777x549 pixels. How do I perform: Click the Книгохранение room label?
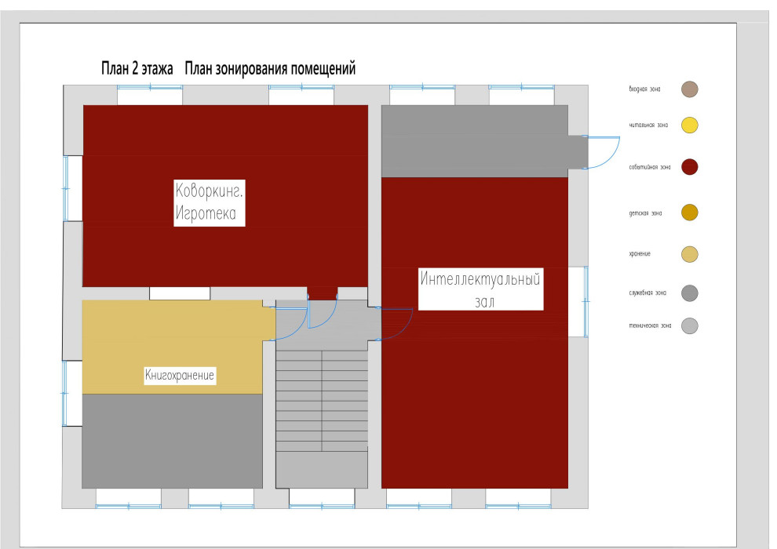(x=180, y=376)
